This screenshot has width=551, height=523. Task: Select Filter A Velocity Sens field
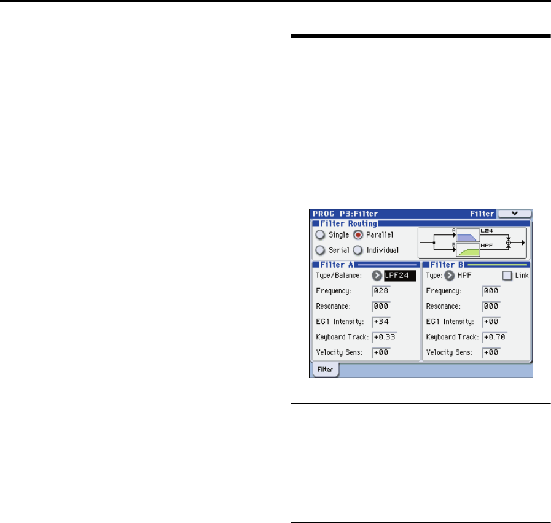pyautogui.click(x=381, y=352)
